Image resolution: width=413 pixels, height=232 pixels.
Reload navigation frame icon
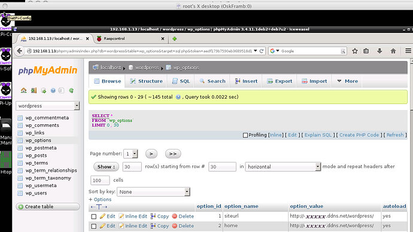pos(71,90)
